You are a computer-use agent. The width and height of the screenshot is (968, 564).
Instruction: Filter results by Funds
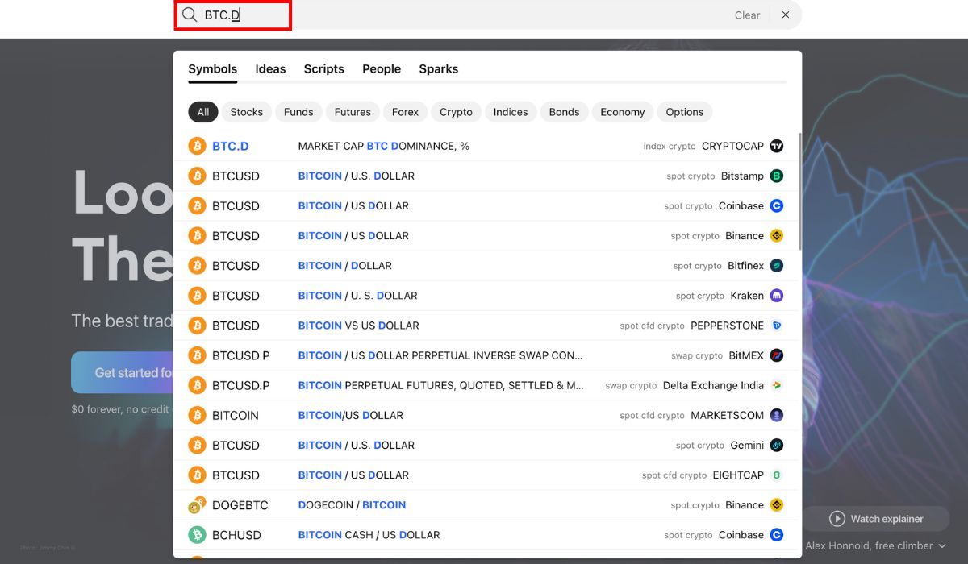click(298, 112)
